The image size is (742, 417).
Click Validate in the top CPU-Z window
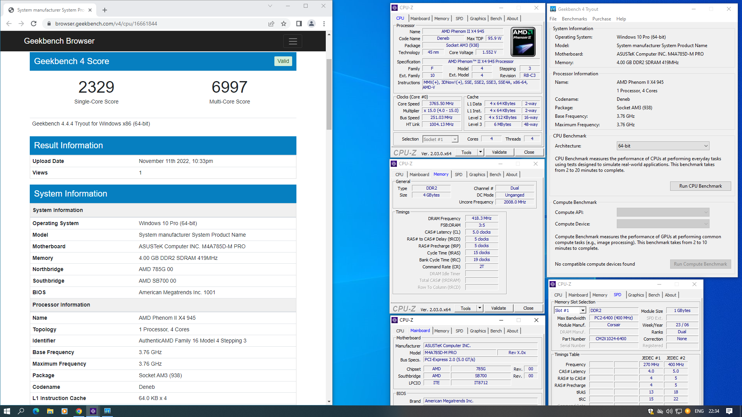(499, 152)
